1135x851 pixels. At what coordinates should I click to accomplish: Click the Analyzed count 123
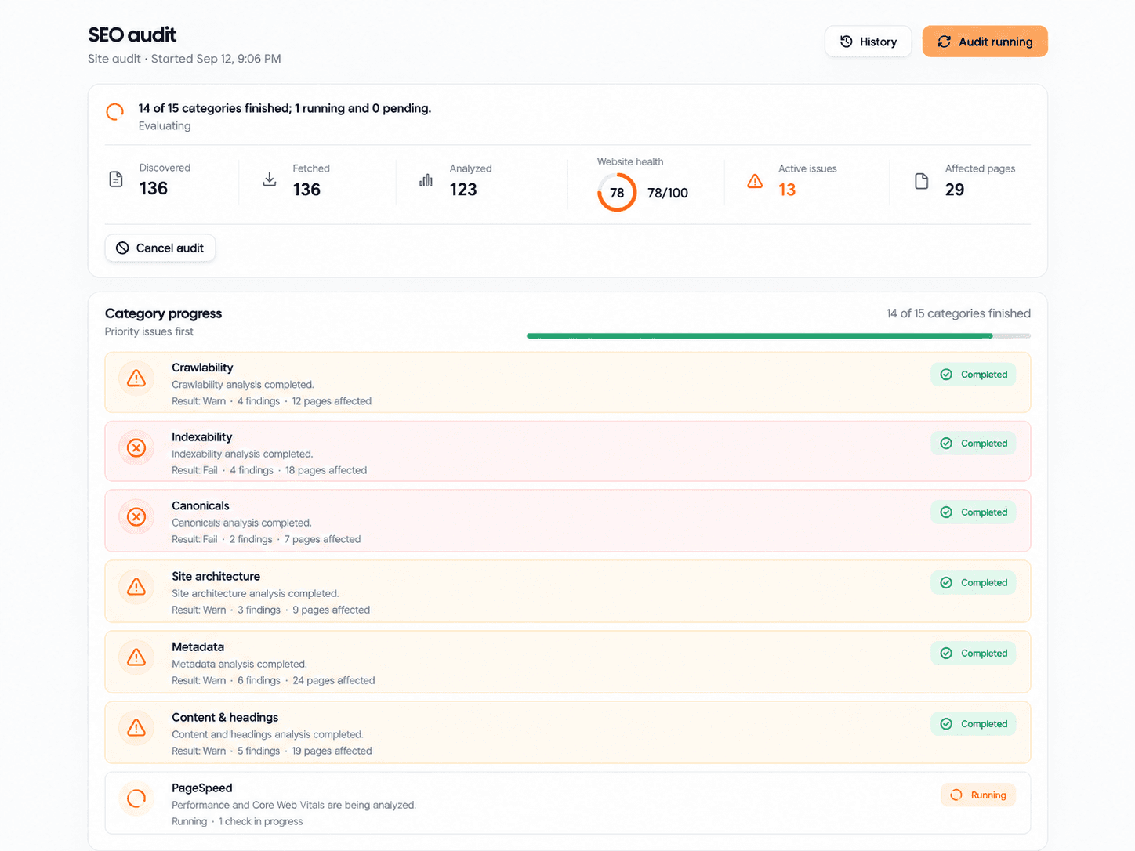(x=463, y=190)
